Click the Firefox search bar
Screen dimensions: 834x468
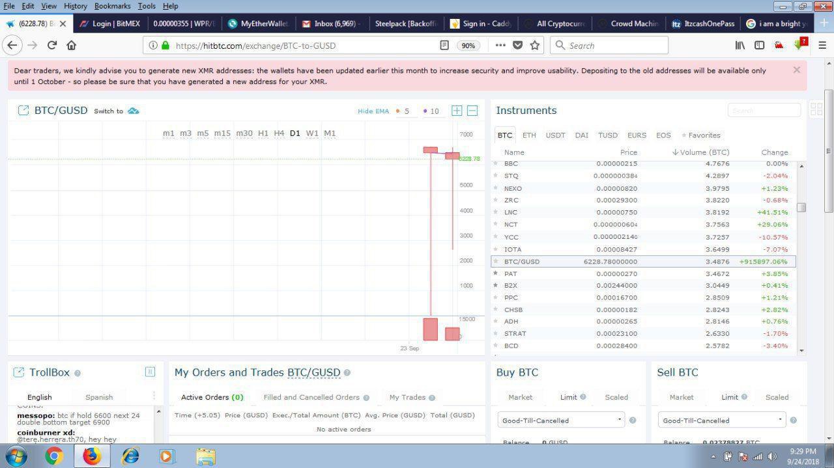coord(609,46)
